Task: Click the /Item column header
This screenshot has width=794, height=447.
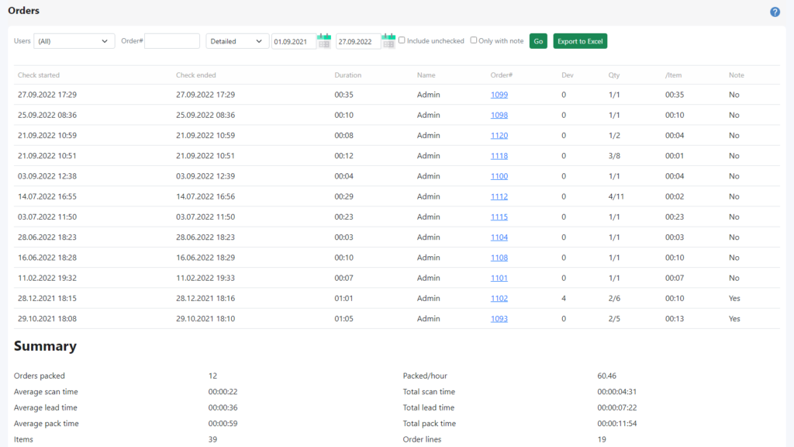Action: pyautogui.click(x=674, y=75)
